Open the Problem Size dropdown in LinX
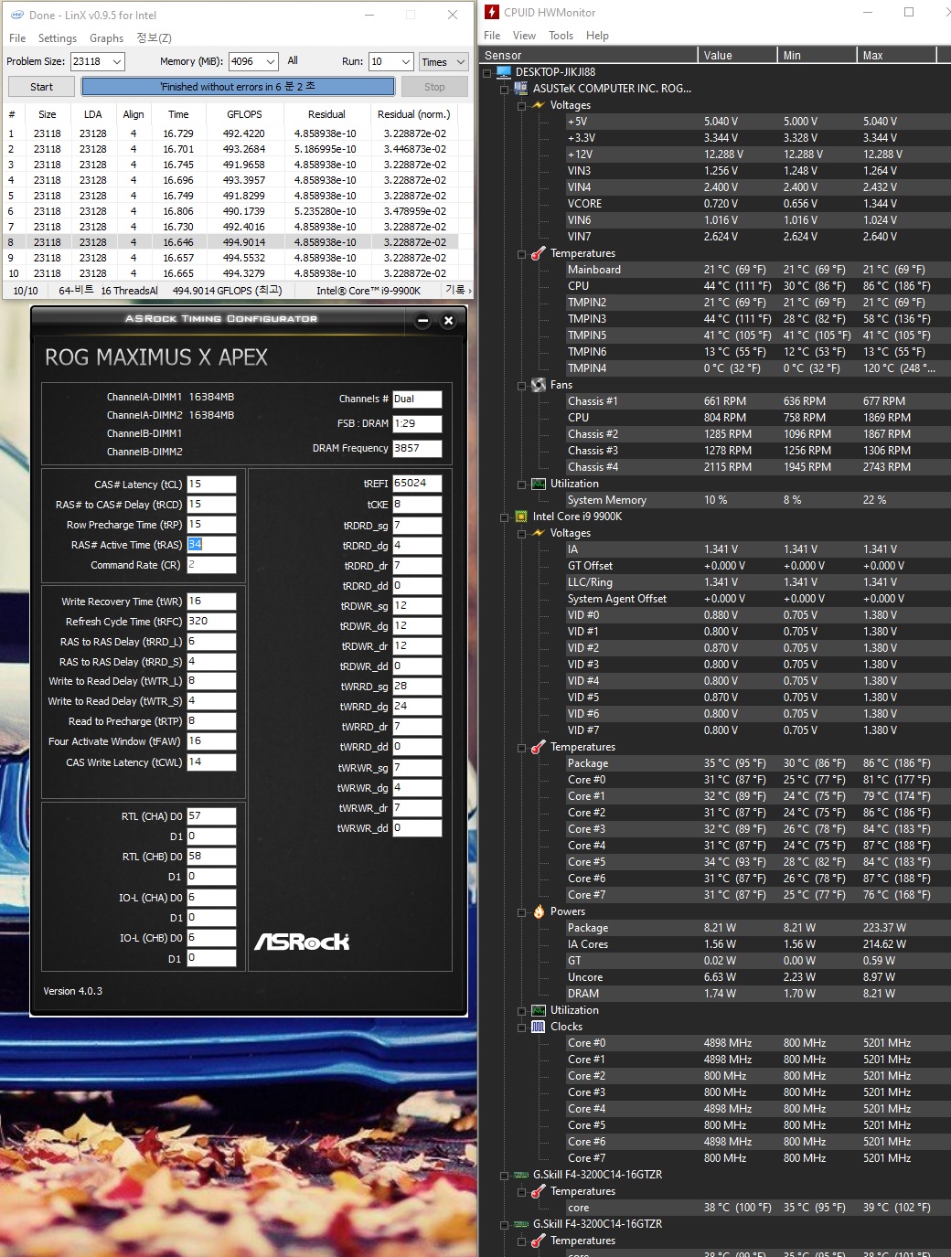951x1257 pixels. point(117,61)
